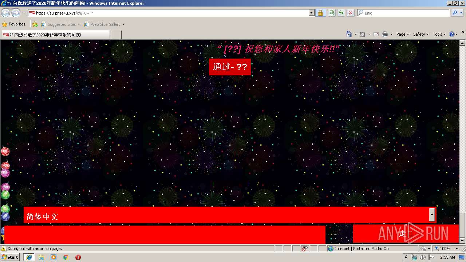466x262 pixels.
Task: Launch Windows Media Player taskbar icon
Action: [54, 257]
